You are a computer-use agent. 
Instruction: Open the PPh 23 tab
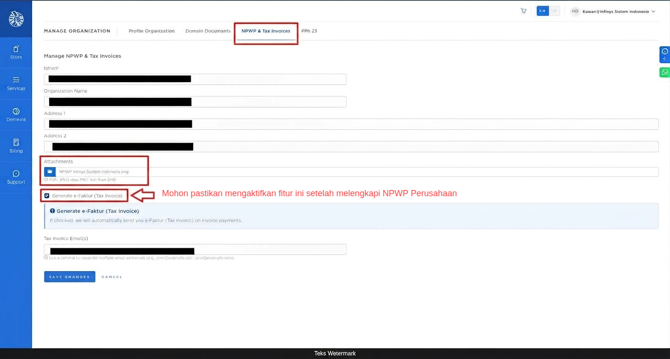pos(309,31)
